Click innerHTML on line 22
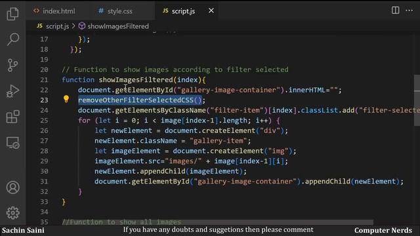420x236 pixels. [x=307, y=90]
